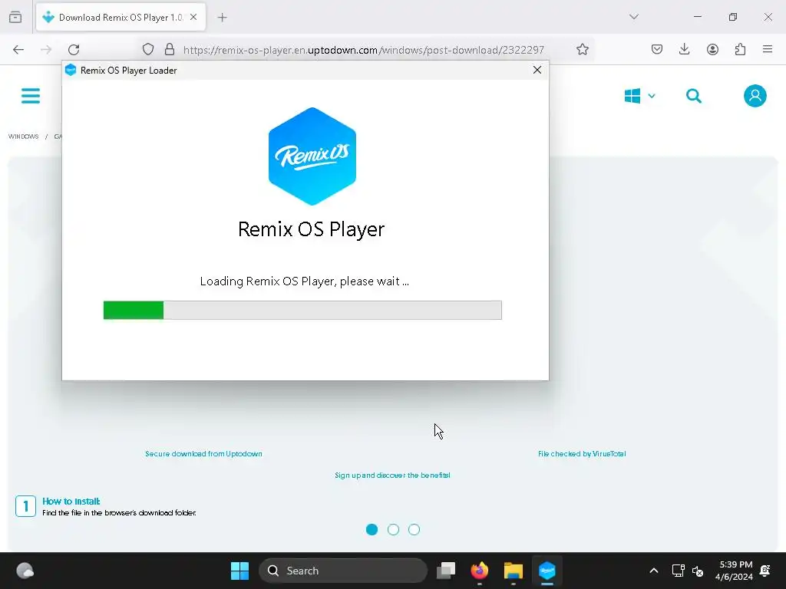The width and height of the screenshot is (786, 589).
Task: Select the second carousel dot
Action: (x=393, y=529)
